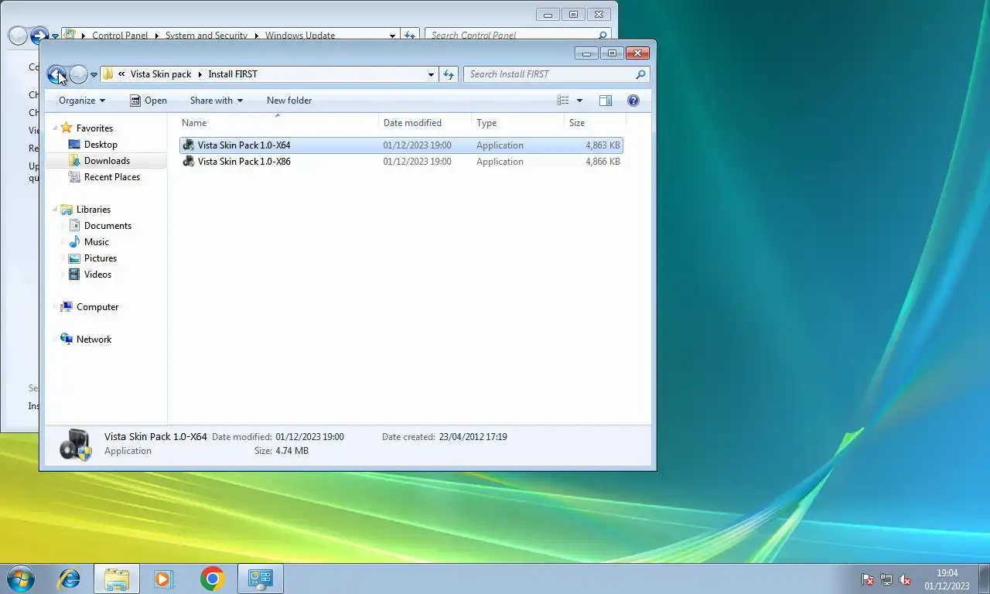Change your view icon button

(x=563, y=101)
